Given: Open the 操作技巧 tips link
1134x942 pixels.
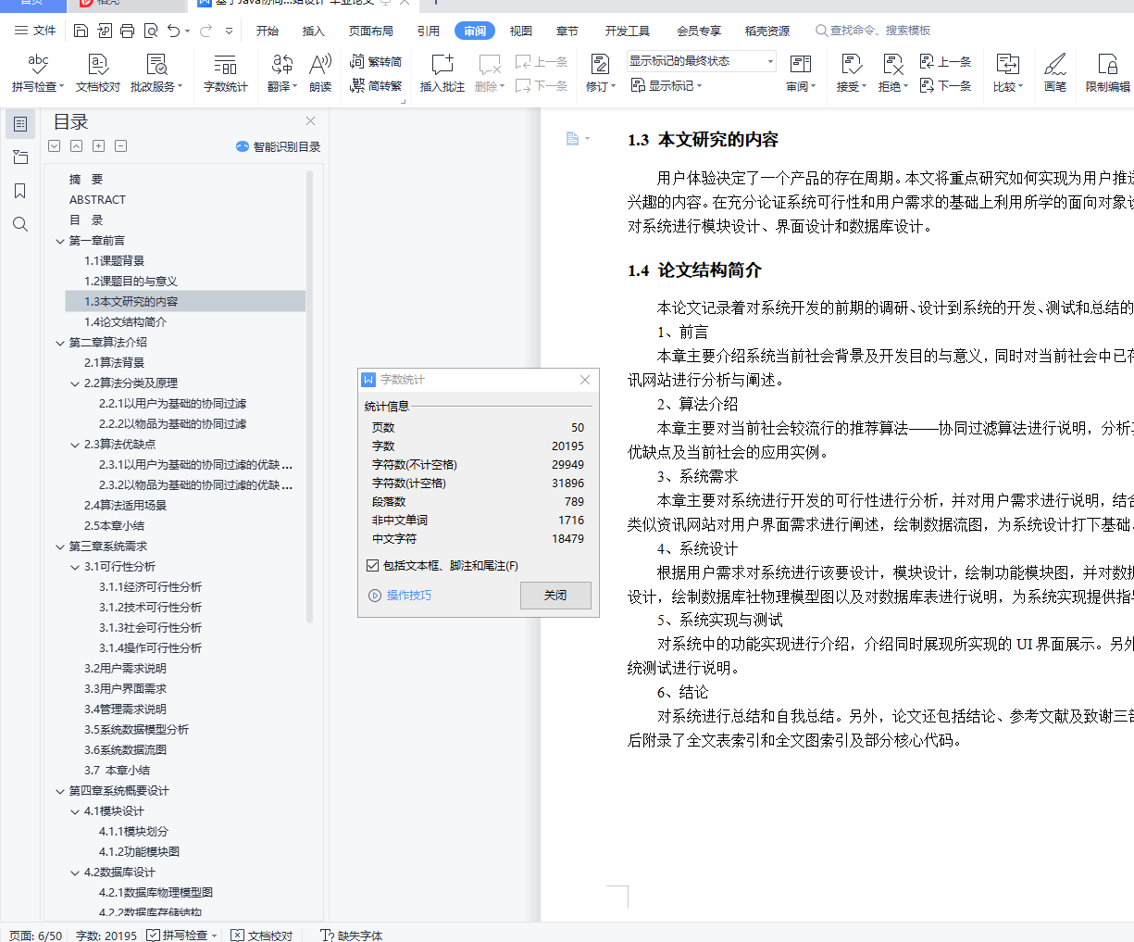Looking at the screenshot, I should pyautogui.click(x=400, y=596).
